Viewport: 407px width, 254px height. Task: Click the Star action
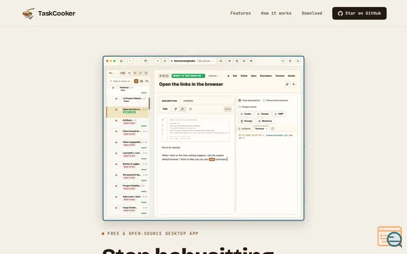click(x=235, y=76)
